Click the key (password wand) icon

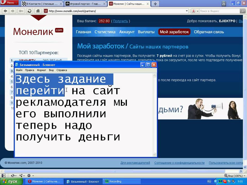click(x=21, y=11)
